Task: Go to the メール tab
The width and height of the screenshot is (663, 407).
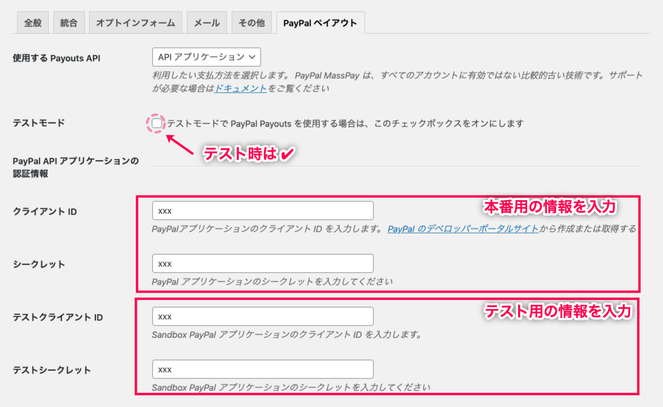Action: tap(207, 23)
